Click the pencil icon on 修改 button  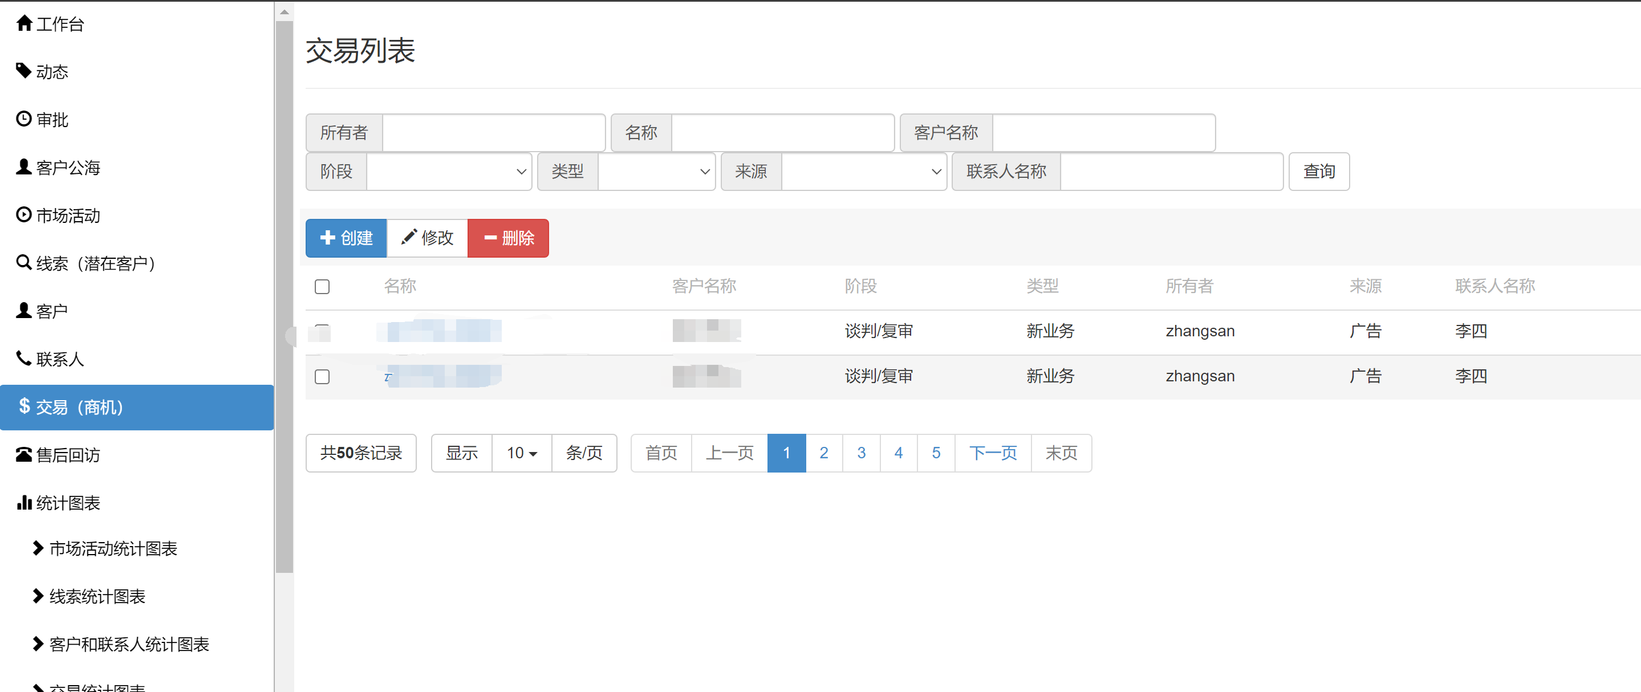tap(408, 237)
